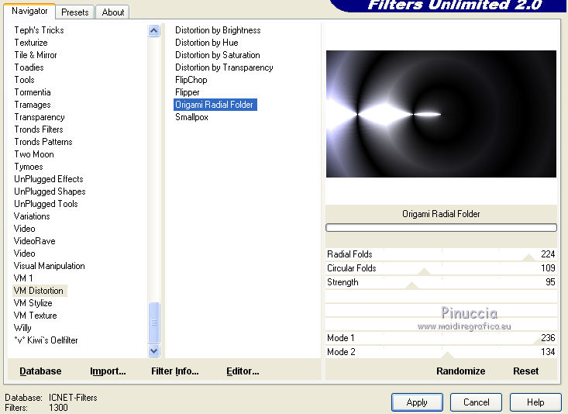This screenshot has height=414, width=568.
Task: Open Filter Info...
Action: [174, 371]
